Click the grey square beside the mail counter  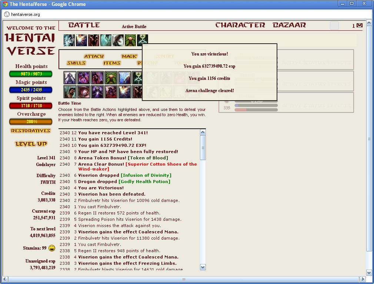coord(334,26)
